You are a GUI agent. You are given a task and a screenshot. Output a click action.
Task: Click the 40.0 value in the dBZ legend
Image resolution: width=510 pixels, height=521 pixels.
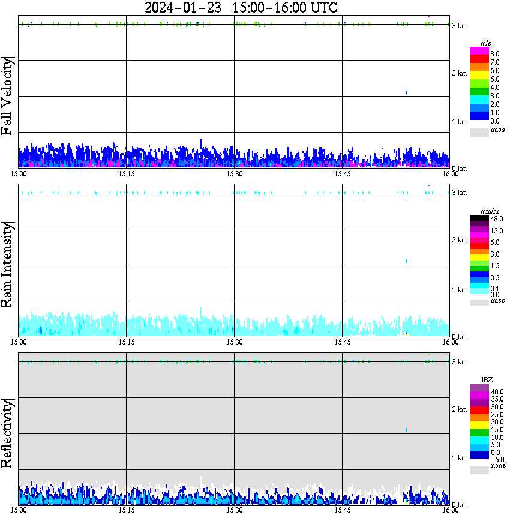coord(497,392)
